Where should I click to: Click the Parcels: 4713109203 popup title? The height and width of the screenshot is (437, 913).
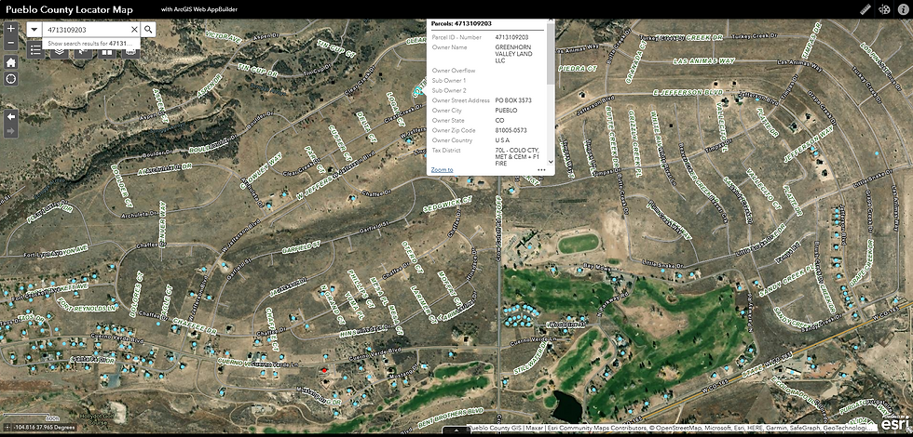[461, 24]
